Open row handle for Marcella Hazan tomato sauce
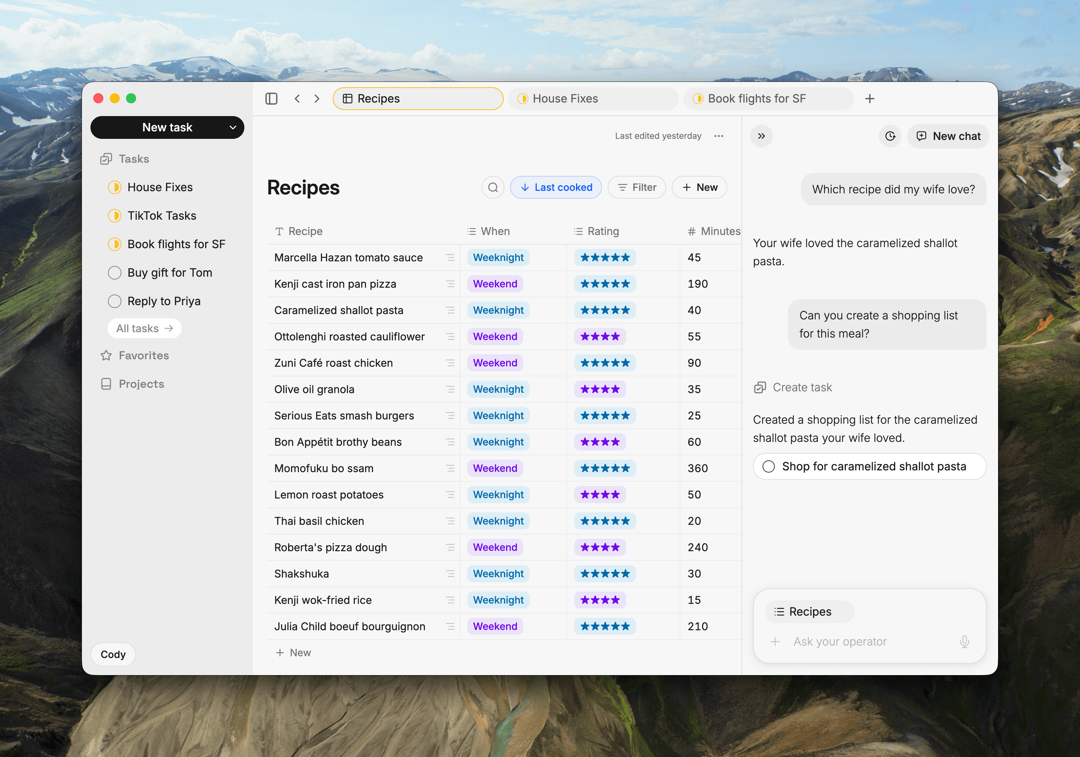This screenshot has width=1080, height=757. [x=451, y=258]
